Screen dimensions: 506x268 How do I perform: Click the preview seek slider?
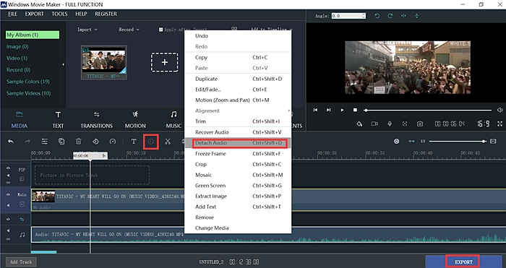[x=428, y=111]
